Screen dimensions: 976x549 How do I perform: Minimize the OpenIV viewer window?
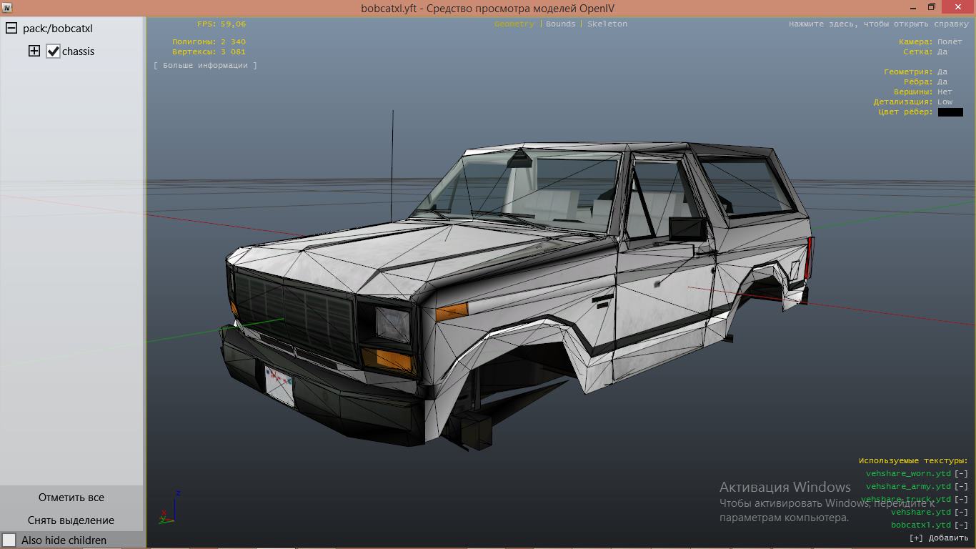click(914, 7)
